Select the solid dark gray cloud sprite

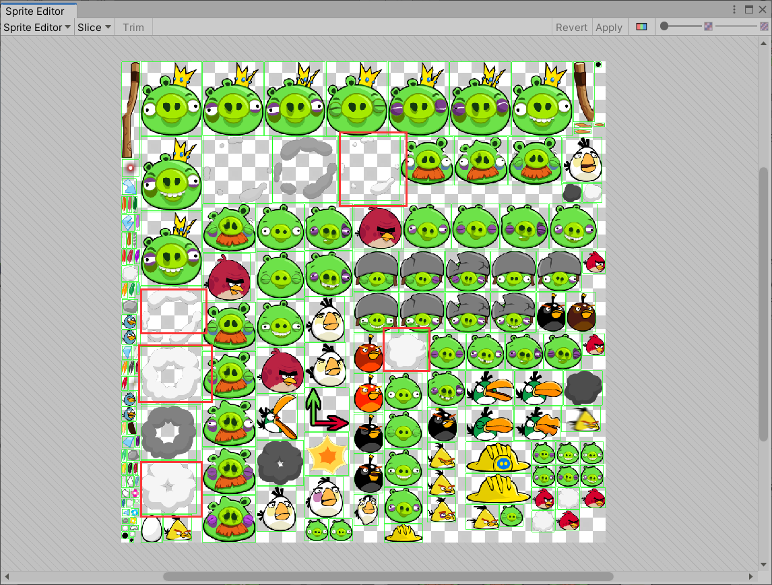coord(583,387)
